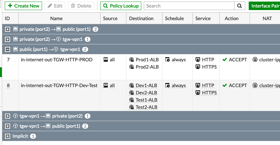The image size is (280, 145).
Task: Click the always schedule icon in policy 7
Action: (x=167, y=59)
